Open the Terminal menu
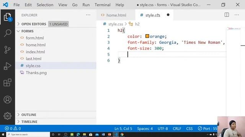The image size is (245, 137). [x=103, y=5]
